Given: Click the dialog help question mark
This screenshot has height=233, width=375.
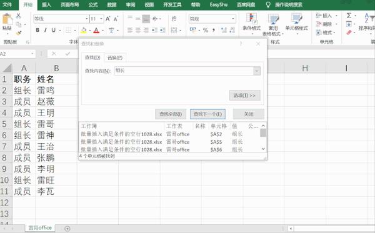Looking at the screenshot, I should (241, 44).
